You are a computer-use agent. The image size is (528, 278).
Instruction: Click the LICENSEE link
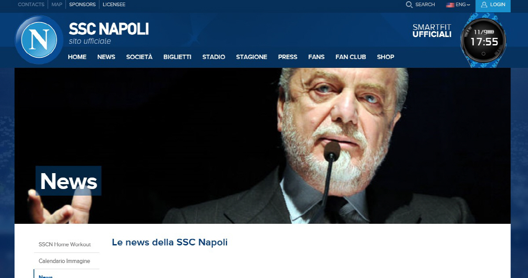[x=114, y=4]
